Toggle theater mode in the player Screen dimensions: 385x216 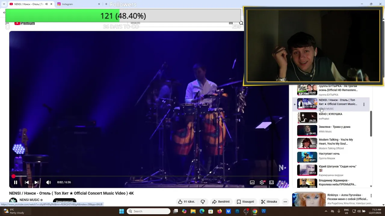pos(271,182)
